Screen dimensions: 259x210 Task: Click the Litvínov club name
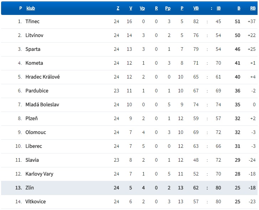click(x=34, y=35)
